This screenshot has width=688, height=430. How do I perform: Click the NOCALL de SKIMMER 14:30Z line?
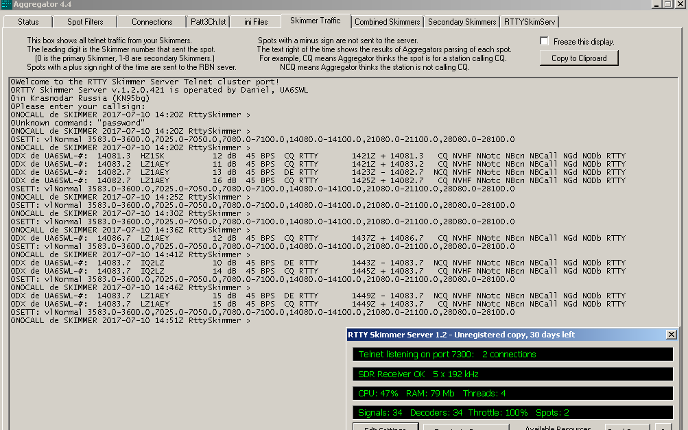coord(130,213)
